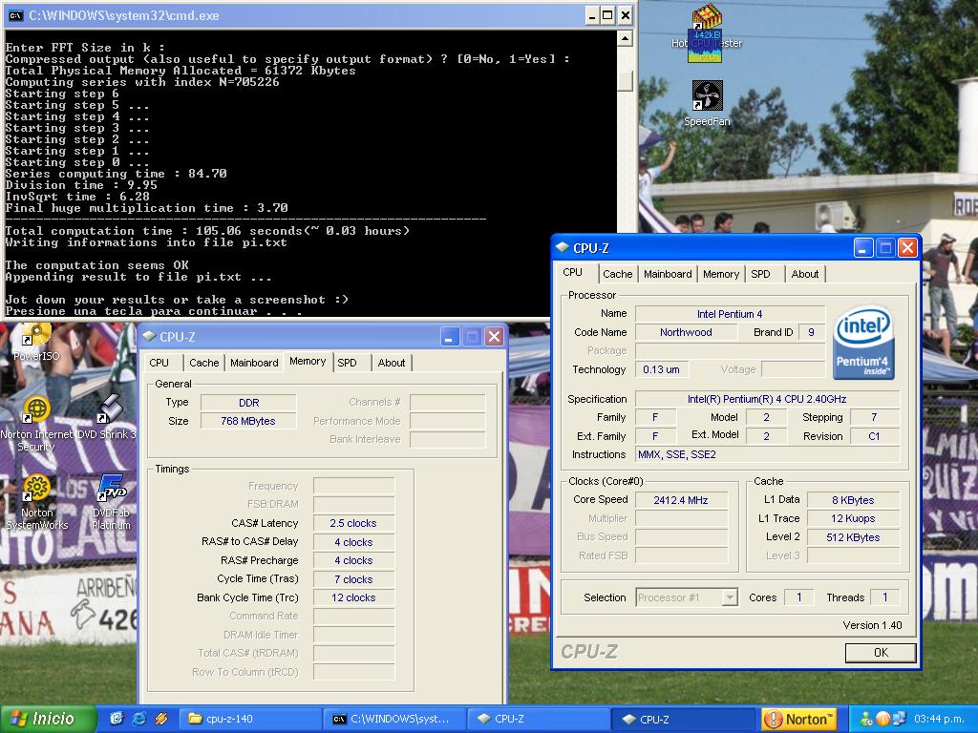Switch to cpu-z-140 folder in taskbar
Image resolution: width=978 pixels, height=733 pixels.
[x=251, y=719]
